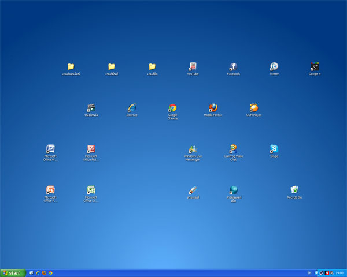The width and height of the screenshot is (347, 277).
Task: Select the Microsoft Office Word shortcut
Action: (x=50, y=149)
